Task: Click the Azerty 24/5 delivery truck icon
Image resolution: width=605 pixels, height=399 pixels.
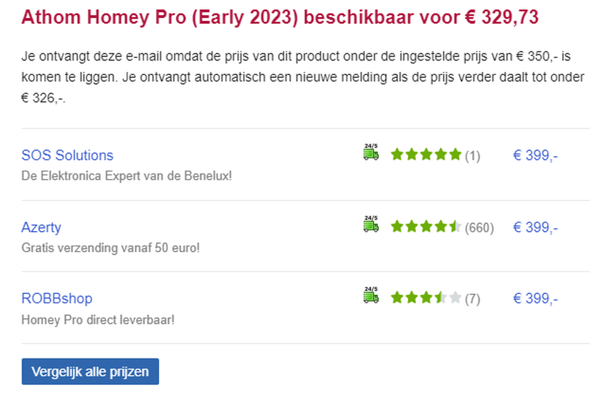Action: 370,224
